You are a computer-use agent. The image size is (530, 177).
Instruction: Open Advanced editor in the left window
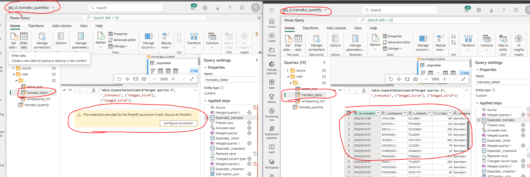point(122,40)
